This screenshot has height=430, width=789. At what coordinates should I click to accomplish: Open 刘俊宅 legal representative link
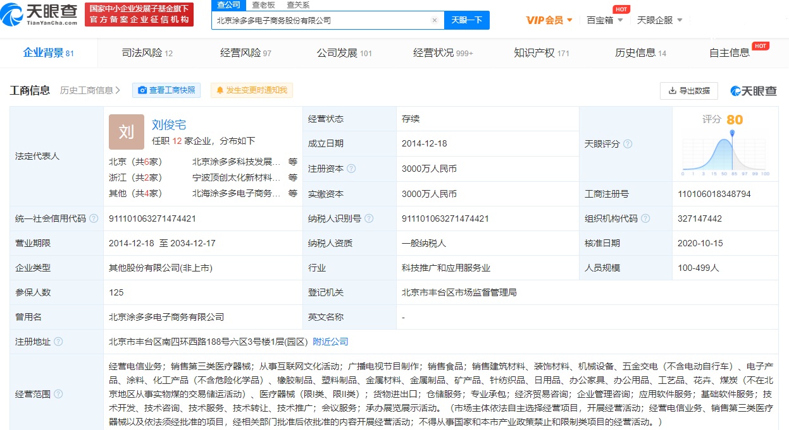169,124
